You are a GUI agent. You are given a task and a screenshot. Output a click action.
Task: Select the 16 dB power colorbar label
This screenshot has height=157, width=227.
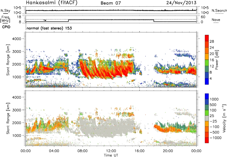pyautogui.click(x=212, y=60)
